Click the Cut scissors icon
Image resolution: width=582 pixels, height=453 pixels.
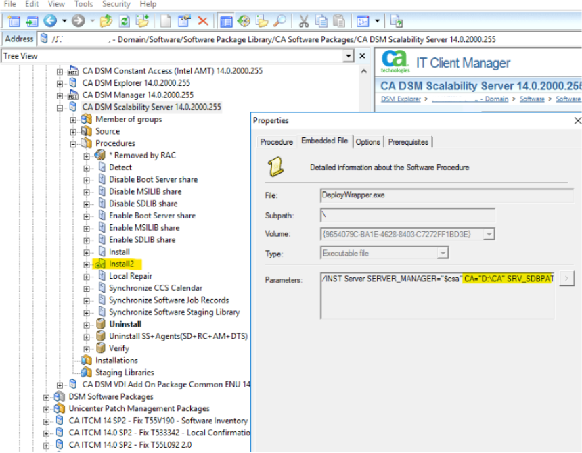click(304, 21)
